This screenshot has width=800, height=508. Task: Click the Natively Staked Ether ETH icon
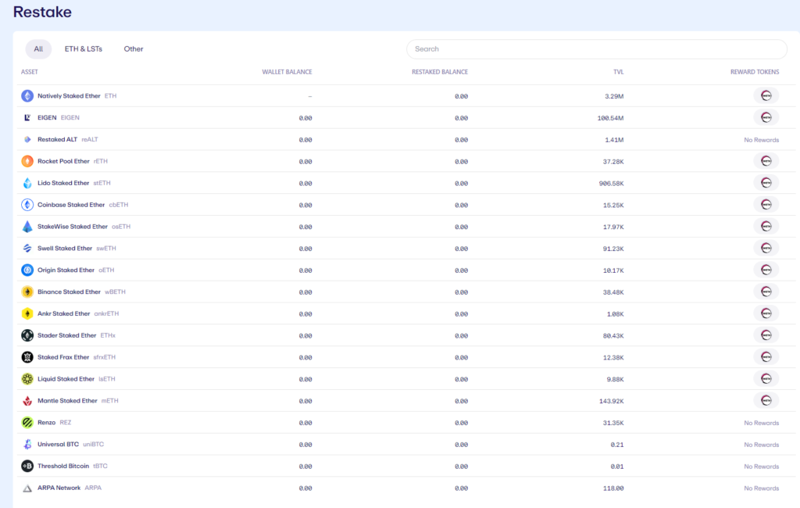click(27, 96)
